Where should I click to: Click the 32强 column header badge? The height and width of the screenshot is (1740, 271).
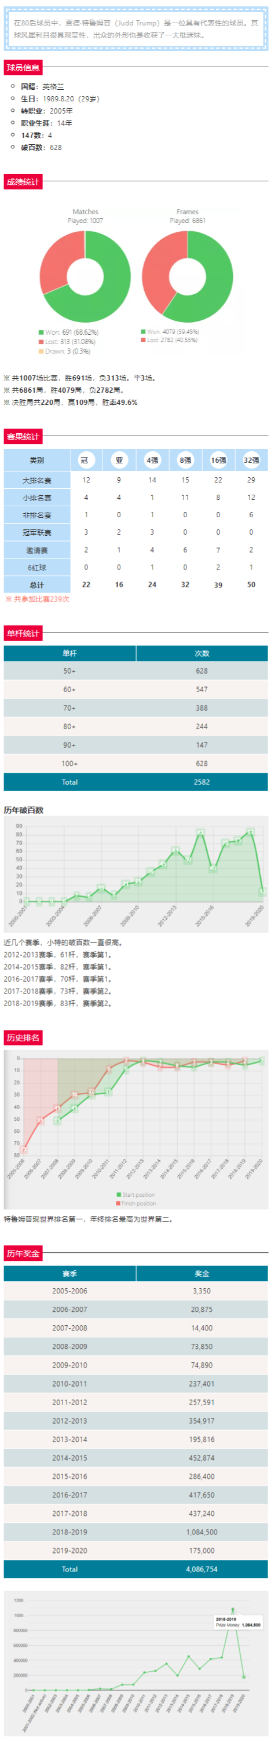[251, 460]
